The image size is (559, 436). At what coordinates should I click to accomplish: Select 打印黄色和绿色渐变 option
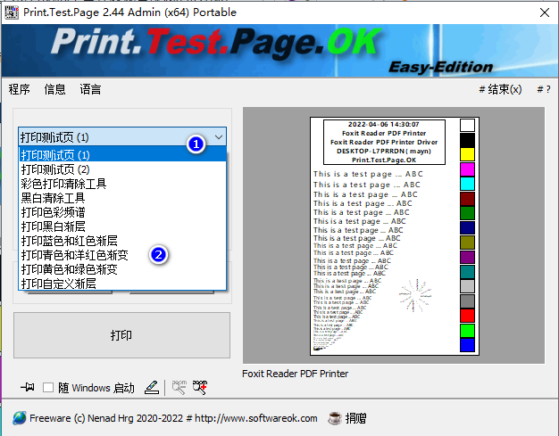click(x=122, y=269)
